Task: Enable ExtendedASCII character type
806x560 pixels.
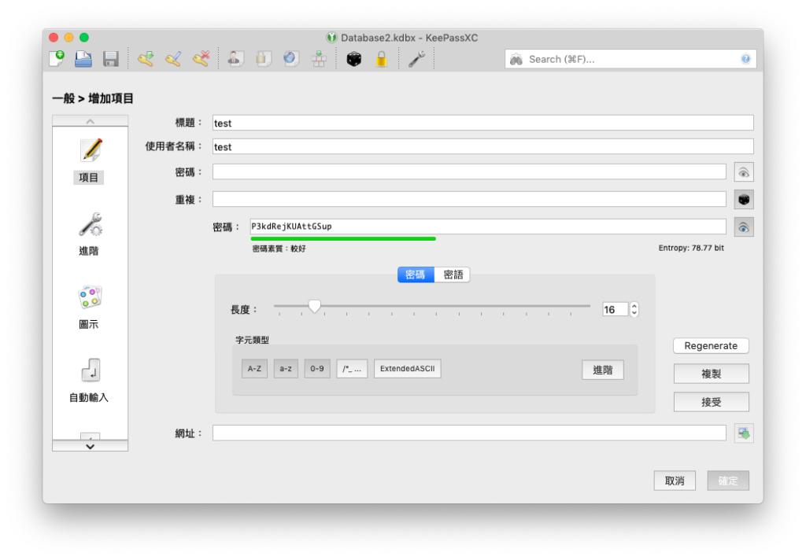Action: [x=408, y=368]
